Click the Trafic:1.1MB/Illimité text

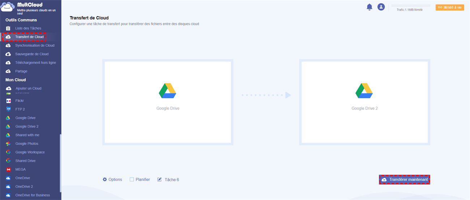(410, 10)
